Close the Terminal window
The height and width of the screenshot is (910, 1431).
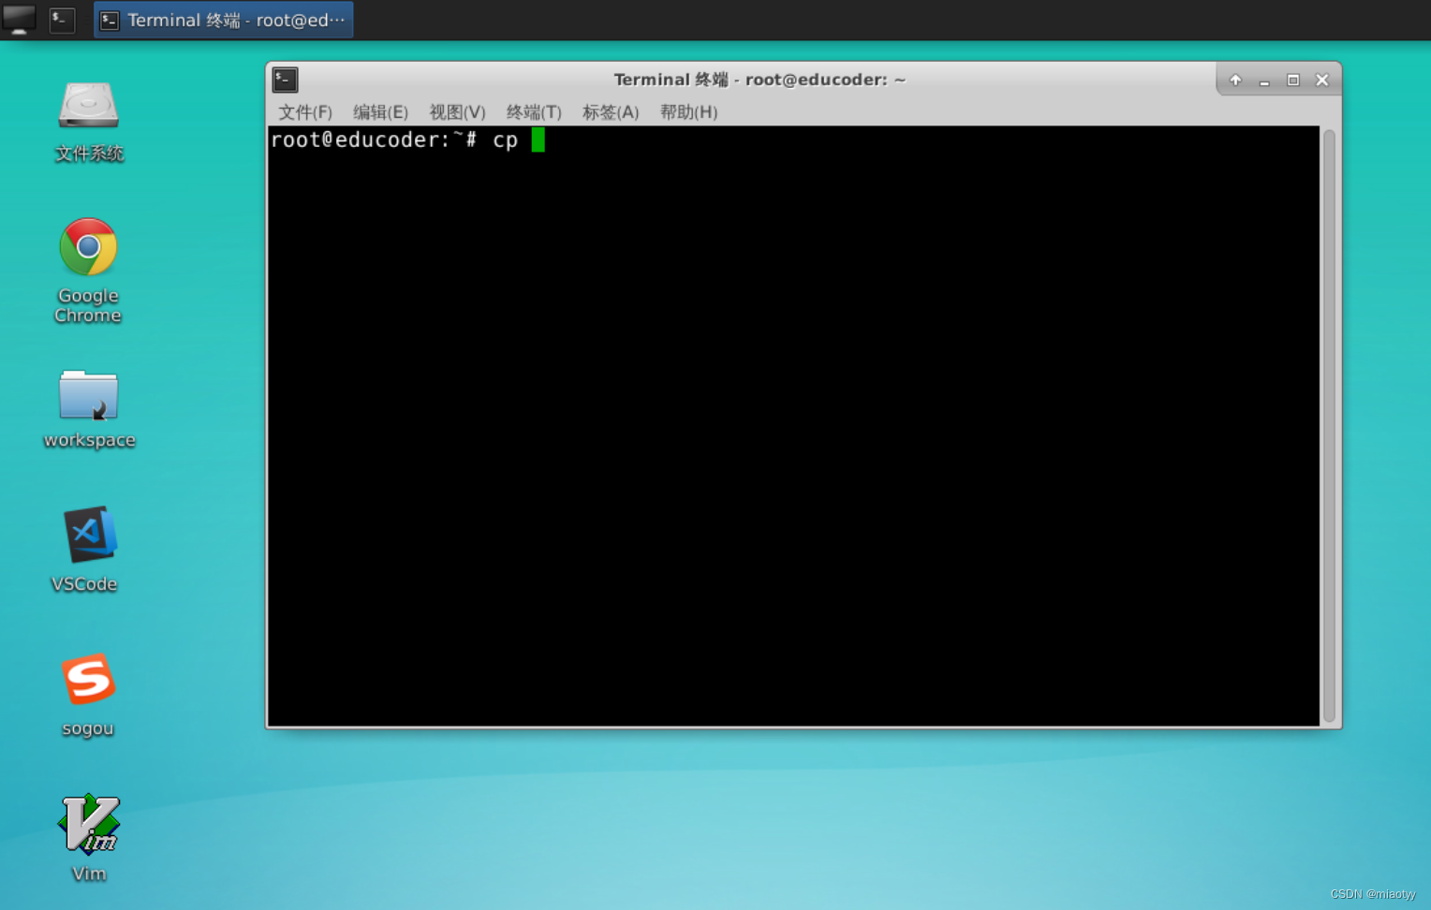(1322, 81)
